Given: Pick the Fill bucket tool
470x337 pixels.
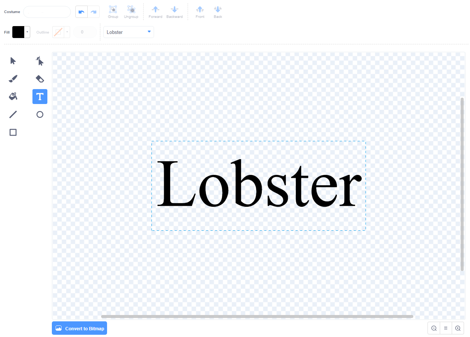Looking at the screenshot, I should (x=13, y=96).
